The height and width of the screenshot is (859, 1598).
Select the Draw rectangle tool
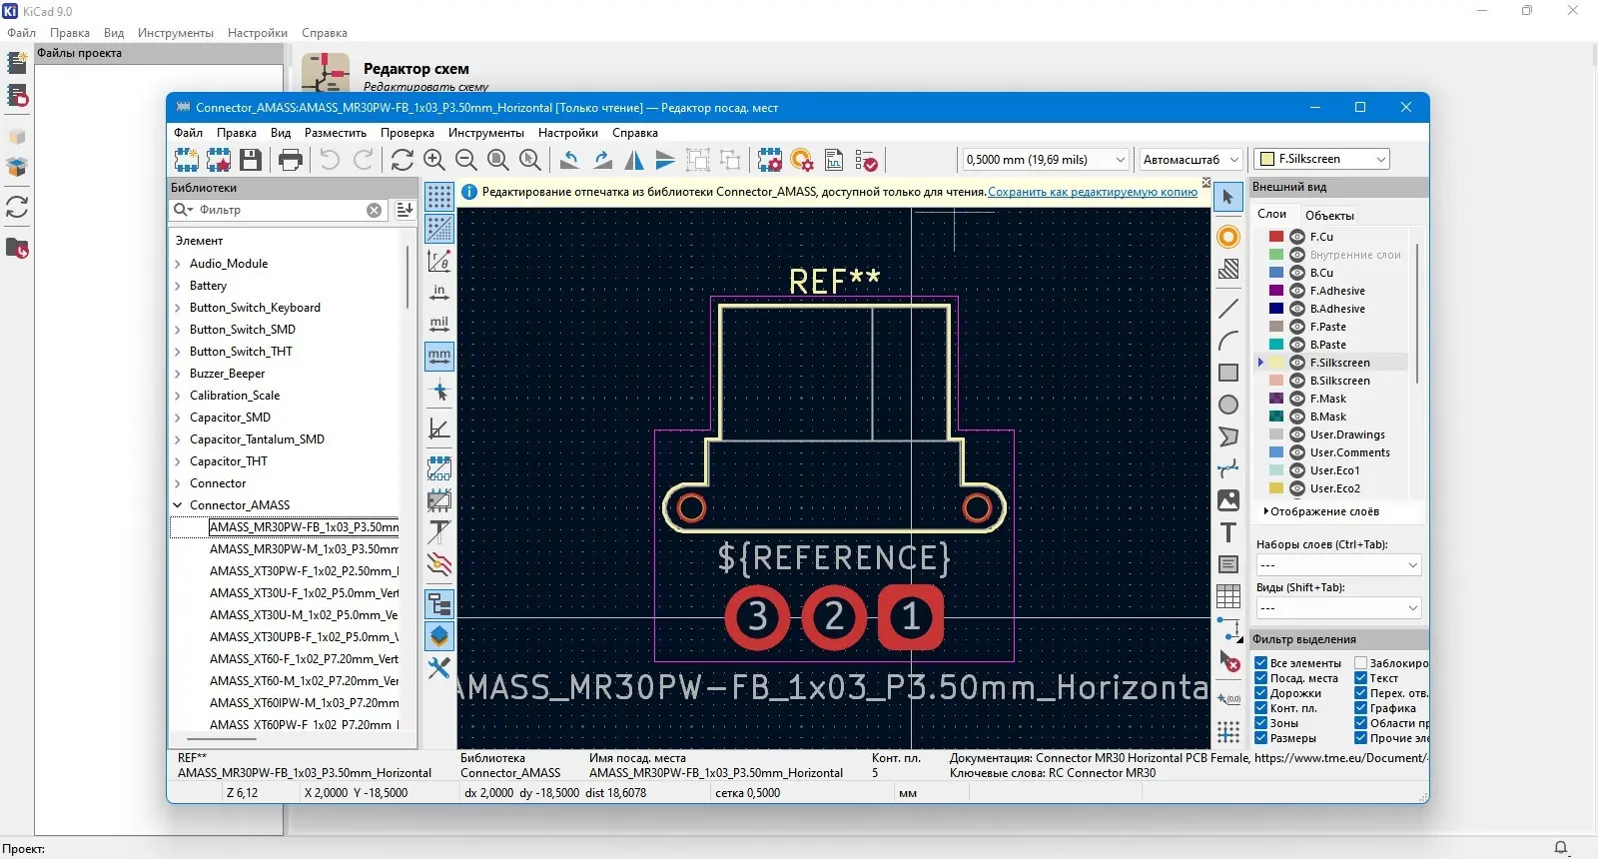(1228, 373)
